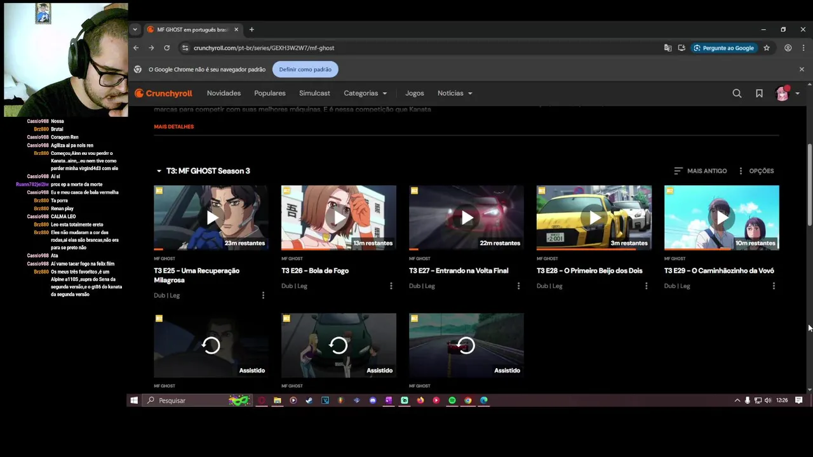
Task: Open the Chrome three-dot menu
Action: pos(803,48)
